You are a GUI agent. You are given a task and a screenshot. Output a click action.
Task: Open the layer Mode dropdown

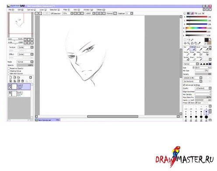[25, 62]
